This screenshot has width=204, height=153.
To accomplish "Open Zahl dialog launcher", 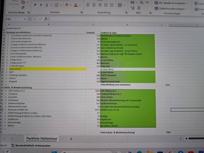I will pyautogui.click(x=150, y=13).
